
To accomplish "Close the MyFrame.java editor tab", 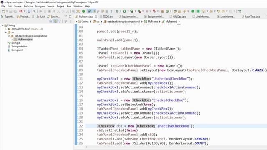I will point(96,17).
